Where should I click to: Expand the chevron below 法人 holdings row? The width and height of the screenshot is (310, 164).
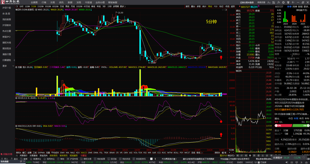pos(292,136)
